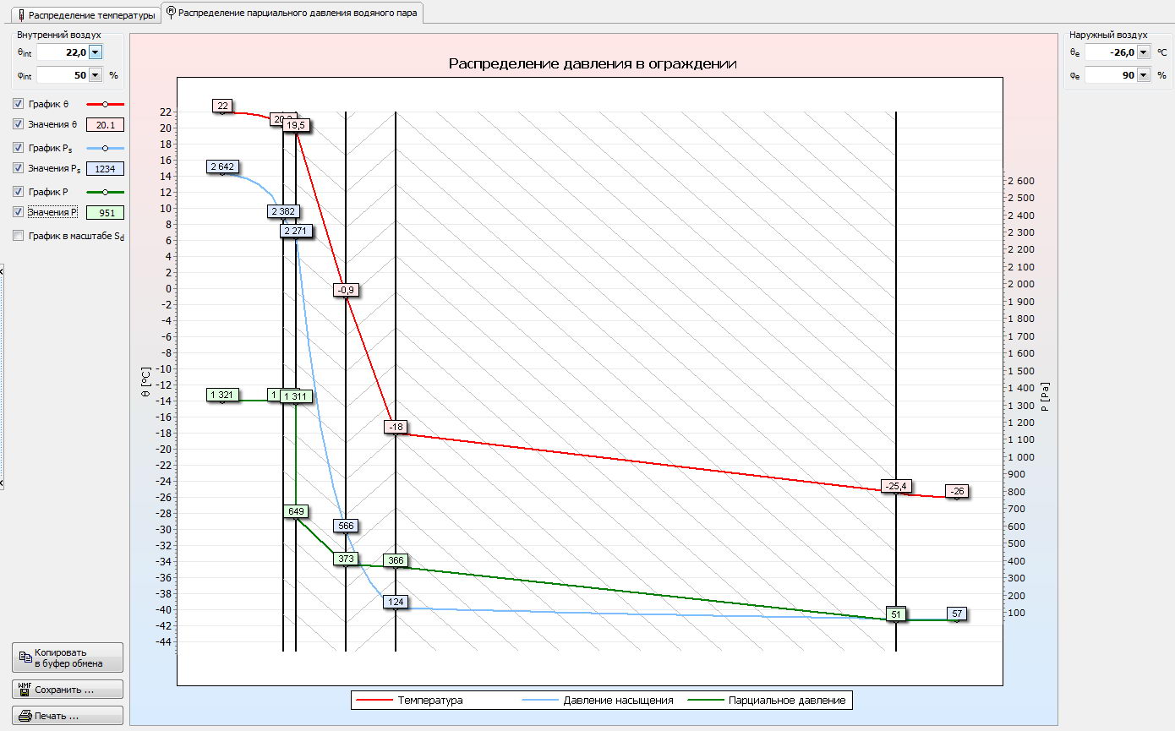Click the copy icon in 'Копировать в буфер обмена'

coord(25,657)
